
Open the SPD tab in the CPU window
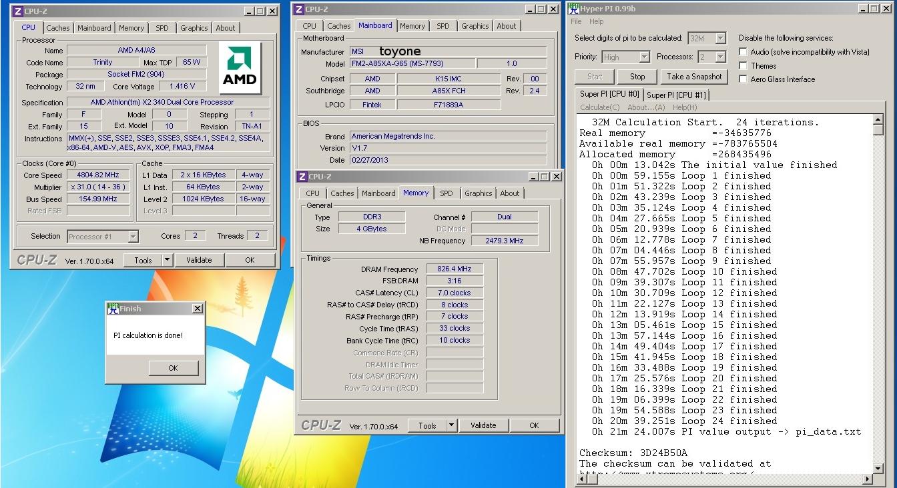click(162, 28)
